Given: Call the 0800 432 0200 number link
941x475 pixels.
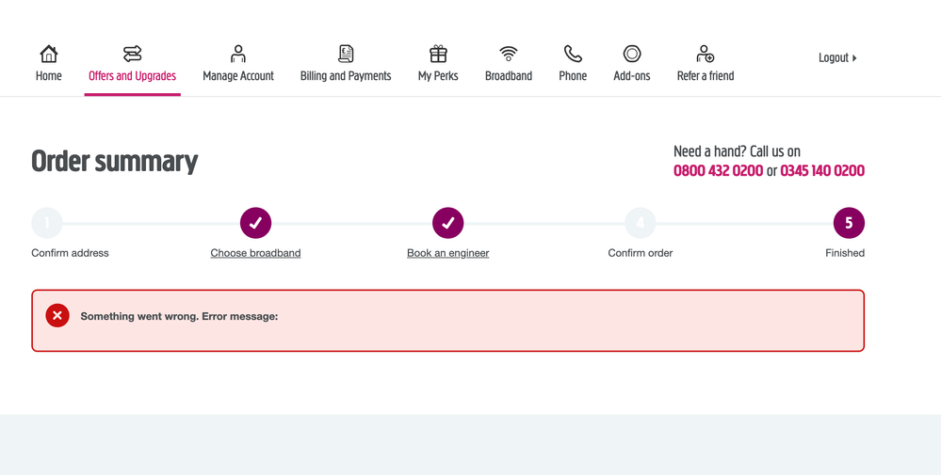Looking at the screenshot, I should tap(718, 171).
